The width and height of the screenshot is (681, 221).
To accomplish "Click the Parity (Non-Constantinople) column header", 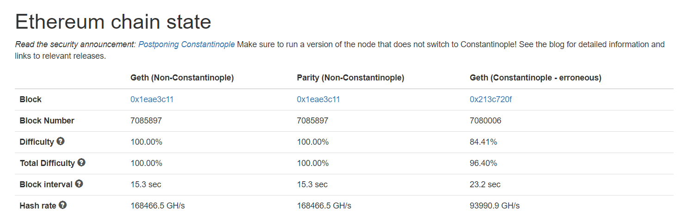I will (350, 78).
